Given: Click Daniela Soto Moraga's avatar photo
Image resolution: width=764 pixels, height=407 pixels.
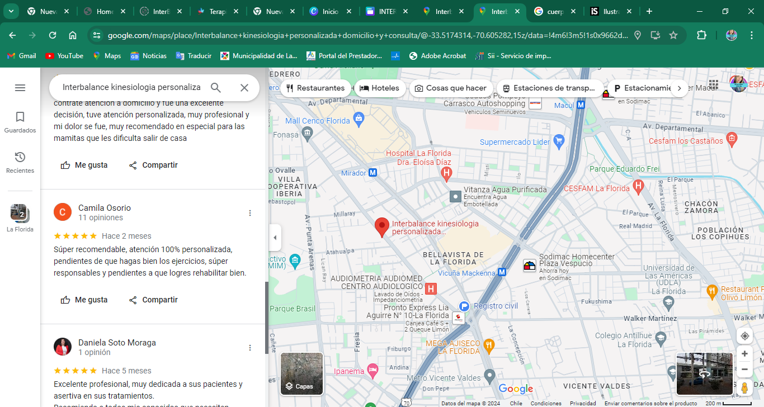Looking at the screenshot, I should [63, 347].
